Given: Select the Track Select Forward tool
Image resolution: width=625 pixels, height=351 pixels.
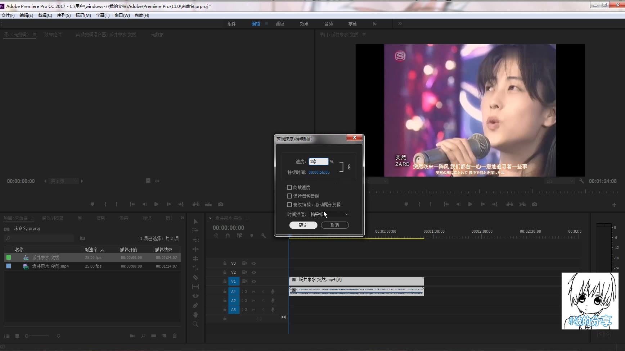Looking at the screenshot, I should pos(195,231).
